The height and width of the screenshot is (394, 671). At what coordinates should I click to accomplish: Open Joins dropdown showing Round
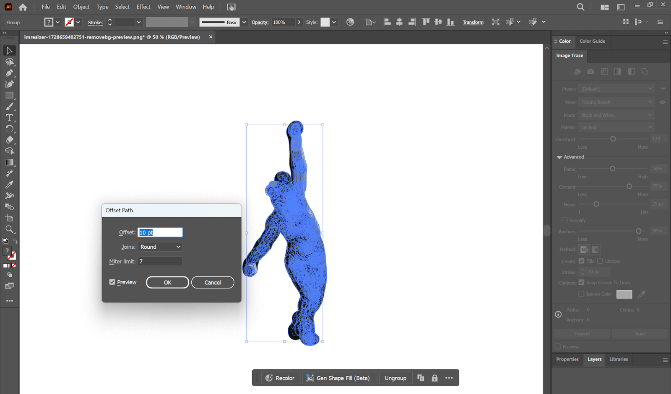160,247
